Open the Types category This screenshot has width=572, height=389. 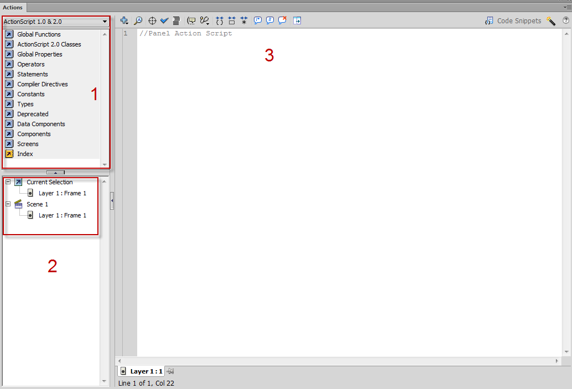25,104
